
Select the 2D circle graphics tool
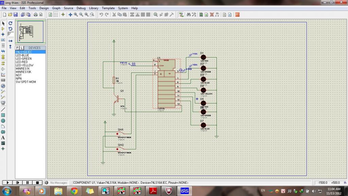coord(3,121)
